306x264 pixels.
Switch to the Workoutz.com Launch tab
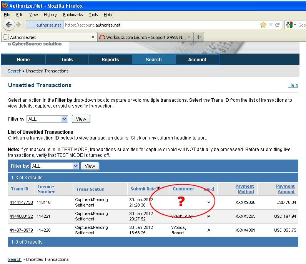(145, 37)
